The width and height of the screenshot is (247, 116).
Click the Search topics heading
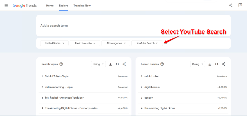pyautogui.click(x=50, y=64)
